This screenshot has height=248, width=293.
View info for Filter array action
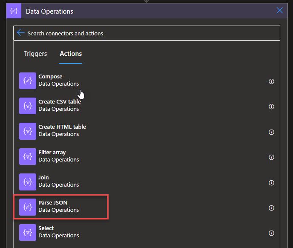[x=271, y=157]
